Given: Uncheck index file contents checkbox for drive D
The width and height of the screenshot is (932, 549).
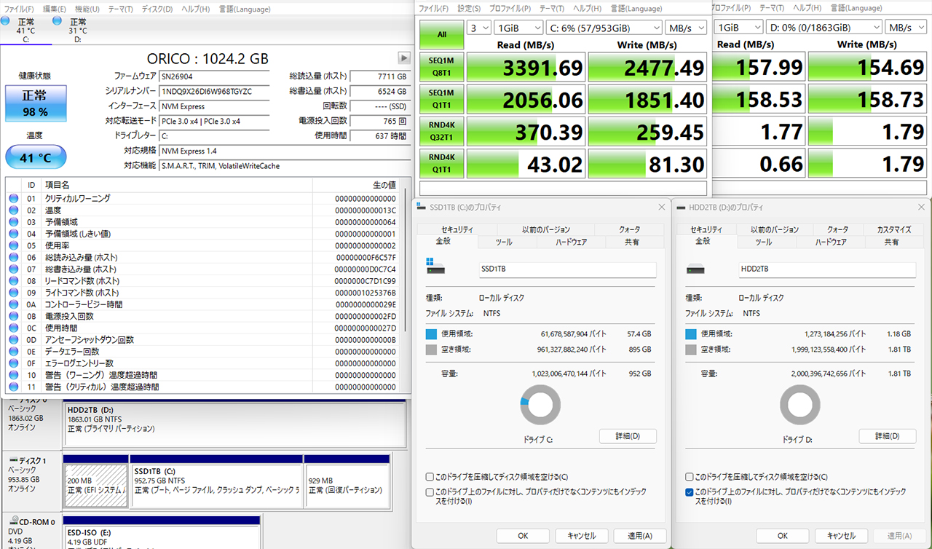Looking at the screenshot, I should click(689, 492).
